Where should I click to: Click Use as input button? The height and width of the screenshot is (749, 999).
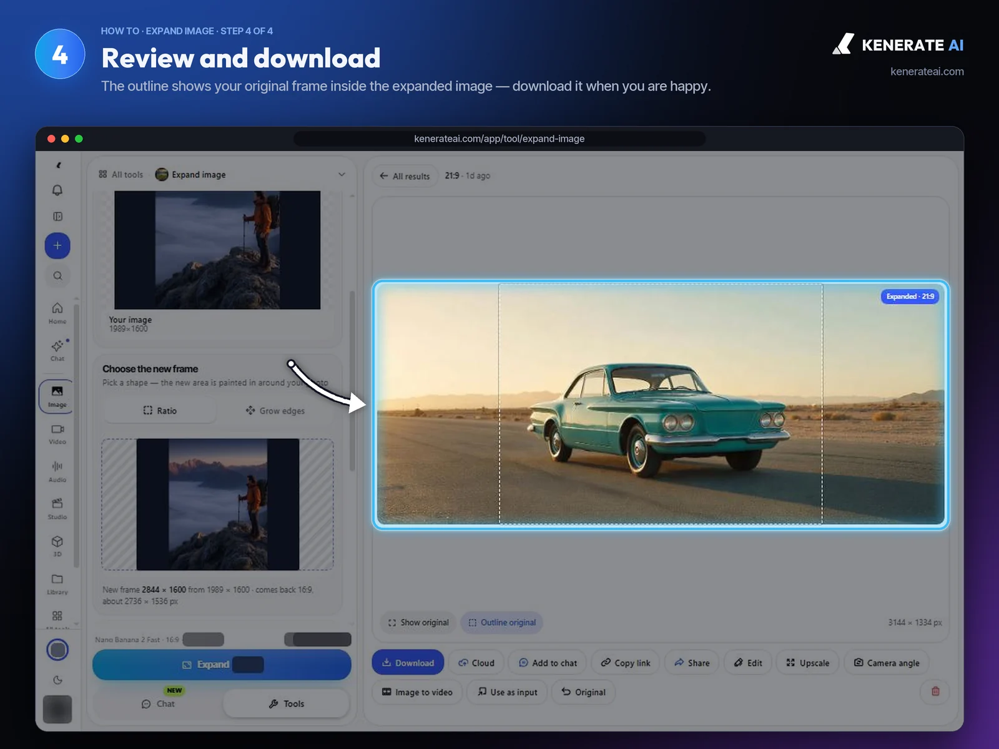(507, 692)
